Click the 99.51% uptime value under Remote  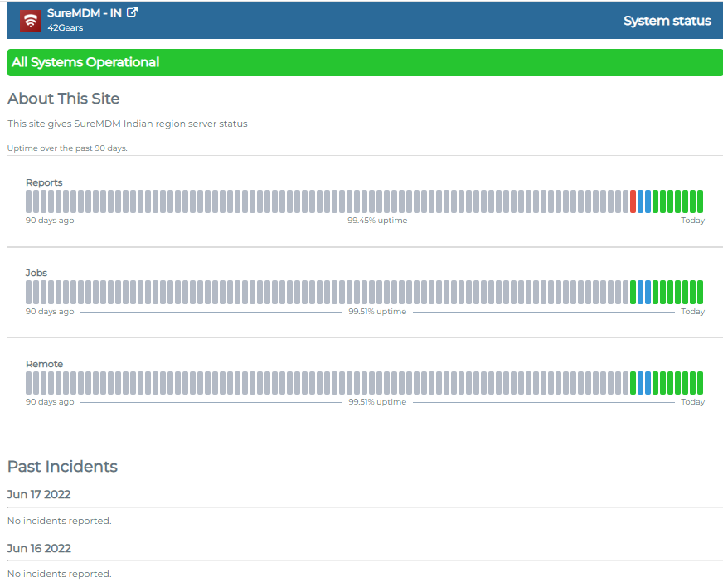(x=377, y=402)
